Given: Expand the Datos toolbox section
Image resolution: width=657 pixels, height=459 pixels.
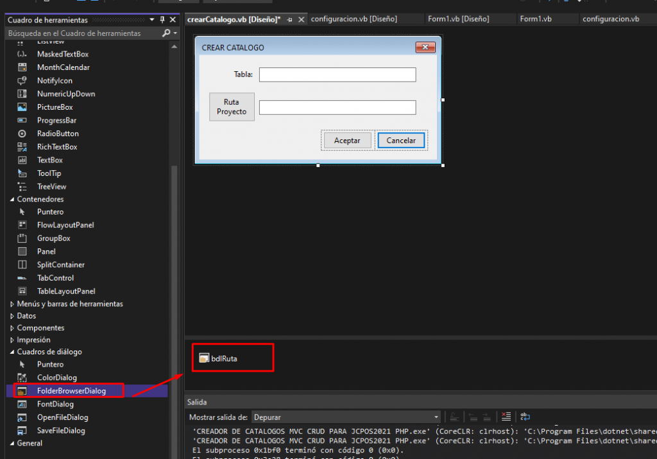Looking at the screenshot, I should pos(12,316).
